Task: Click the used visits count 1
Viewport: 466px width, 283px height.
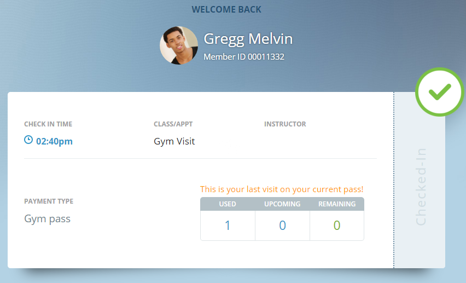Action: [x=228, y=226]
